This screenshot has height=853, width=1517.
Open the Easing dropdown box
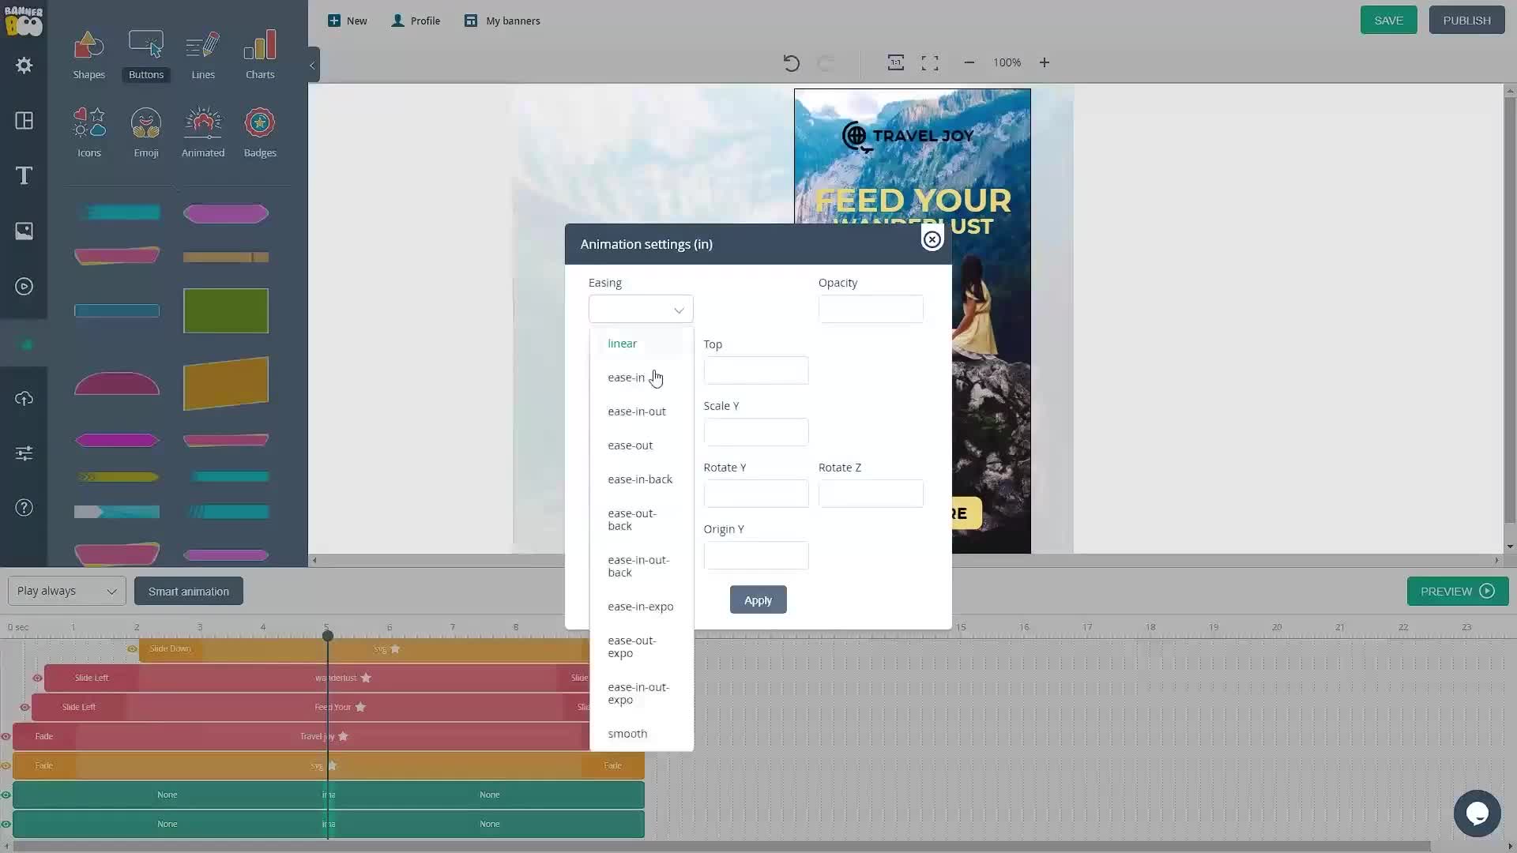click(x=641, y=309)
